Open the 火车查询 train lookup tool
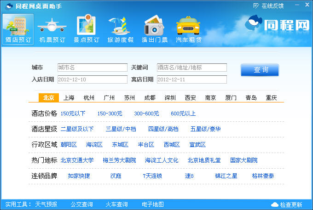 [x=117, y=204]
